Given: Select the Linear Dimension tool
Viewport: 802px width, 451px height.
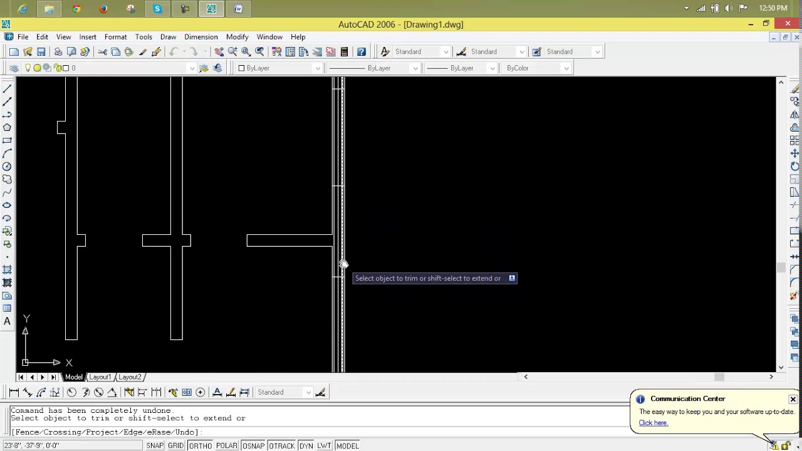Looking at the screenshot, I should [x=14, y=392].
